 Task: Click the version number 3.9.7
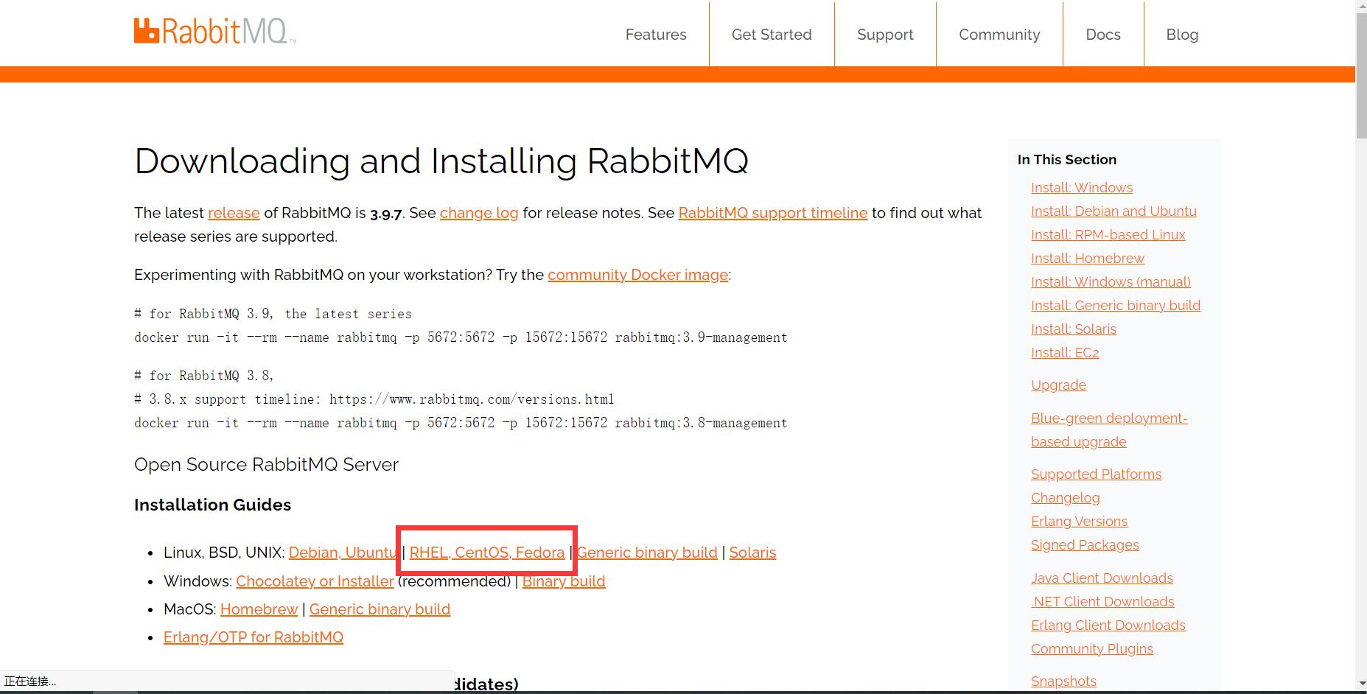(x=385, y=214)
